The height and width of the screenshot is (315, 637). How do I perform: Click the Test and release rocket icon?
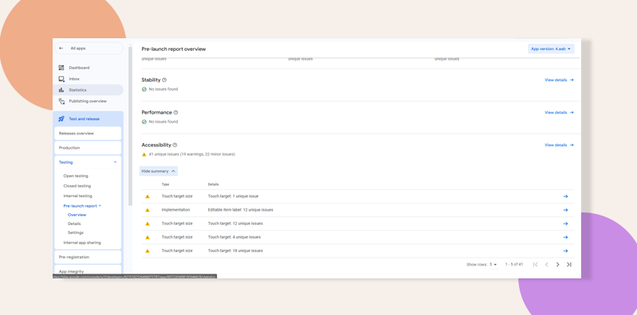point(61,119)
